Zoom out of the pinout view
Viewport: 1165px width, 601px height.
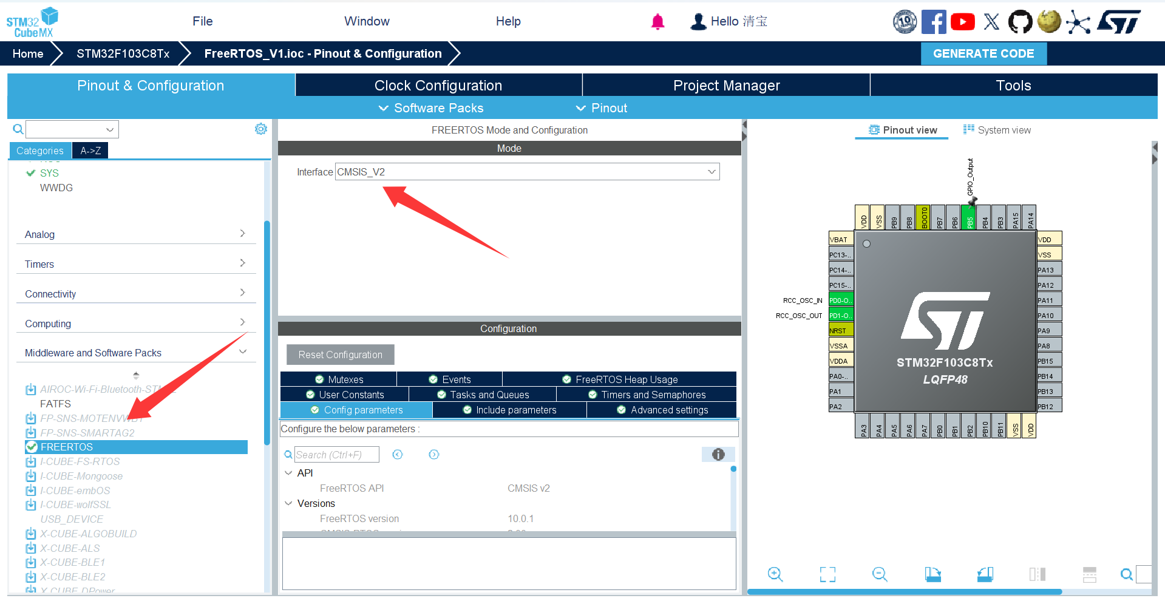point(880,574)
